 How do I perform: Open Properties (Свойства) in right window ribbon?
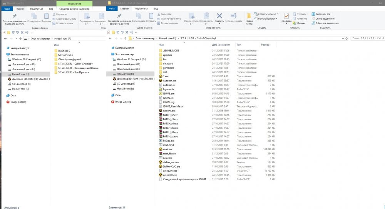point(286,18)
